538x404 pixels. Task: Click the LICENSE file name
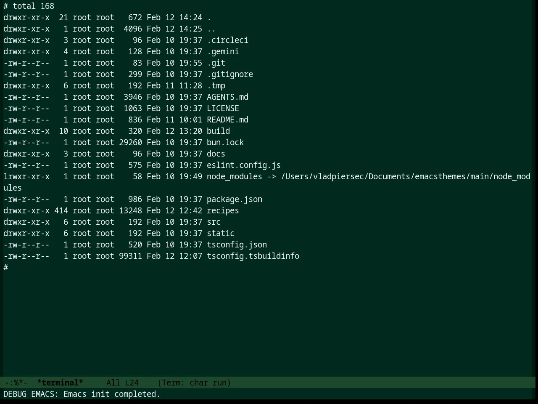click(223, 108)
